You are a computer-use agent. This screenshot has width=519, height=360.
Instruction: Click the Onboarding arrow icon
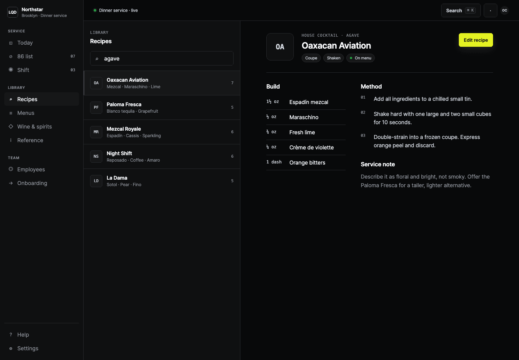[x=11, y=183]
